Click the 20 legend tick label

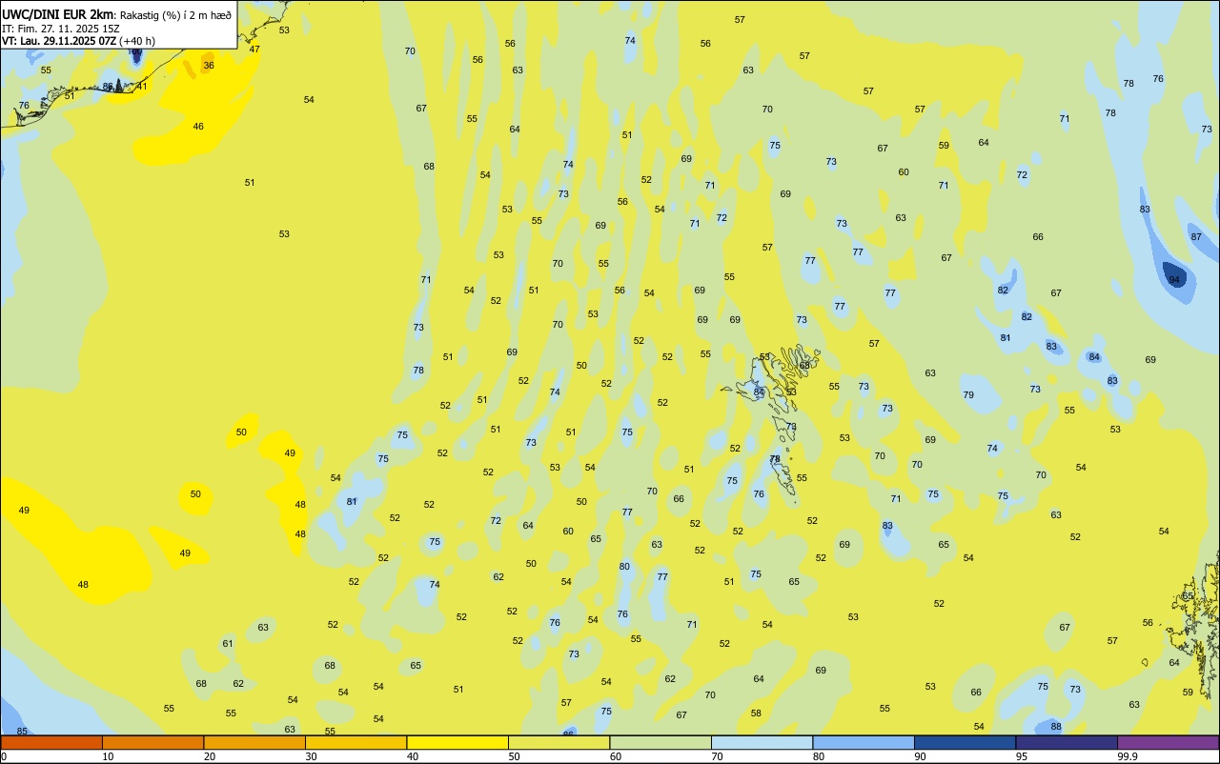coord(209,756)
